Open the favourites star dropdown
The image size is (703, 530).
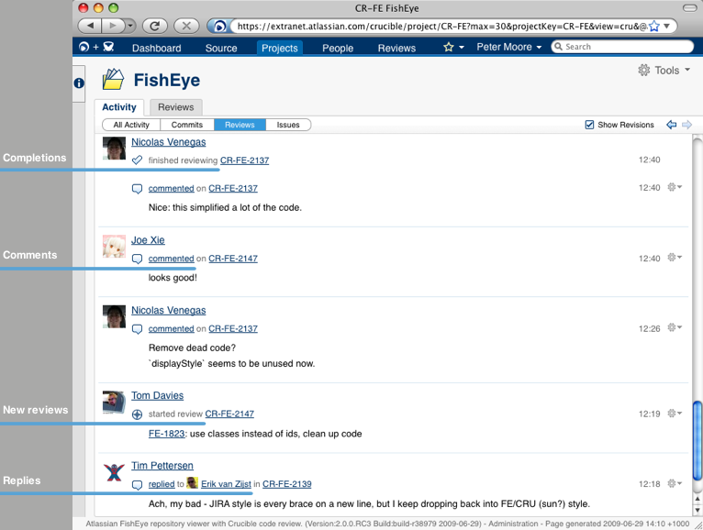click(453, 47)
